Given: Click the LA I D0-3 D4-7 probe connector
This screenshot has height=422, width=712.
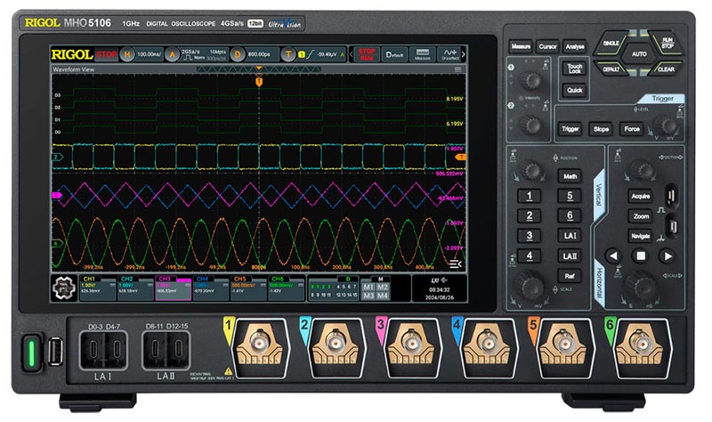Looking at the screenshot, I should pos(103,350).
